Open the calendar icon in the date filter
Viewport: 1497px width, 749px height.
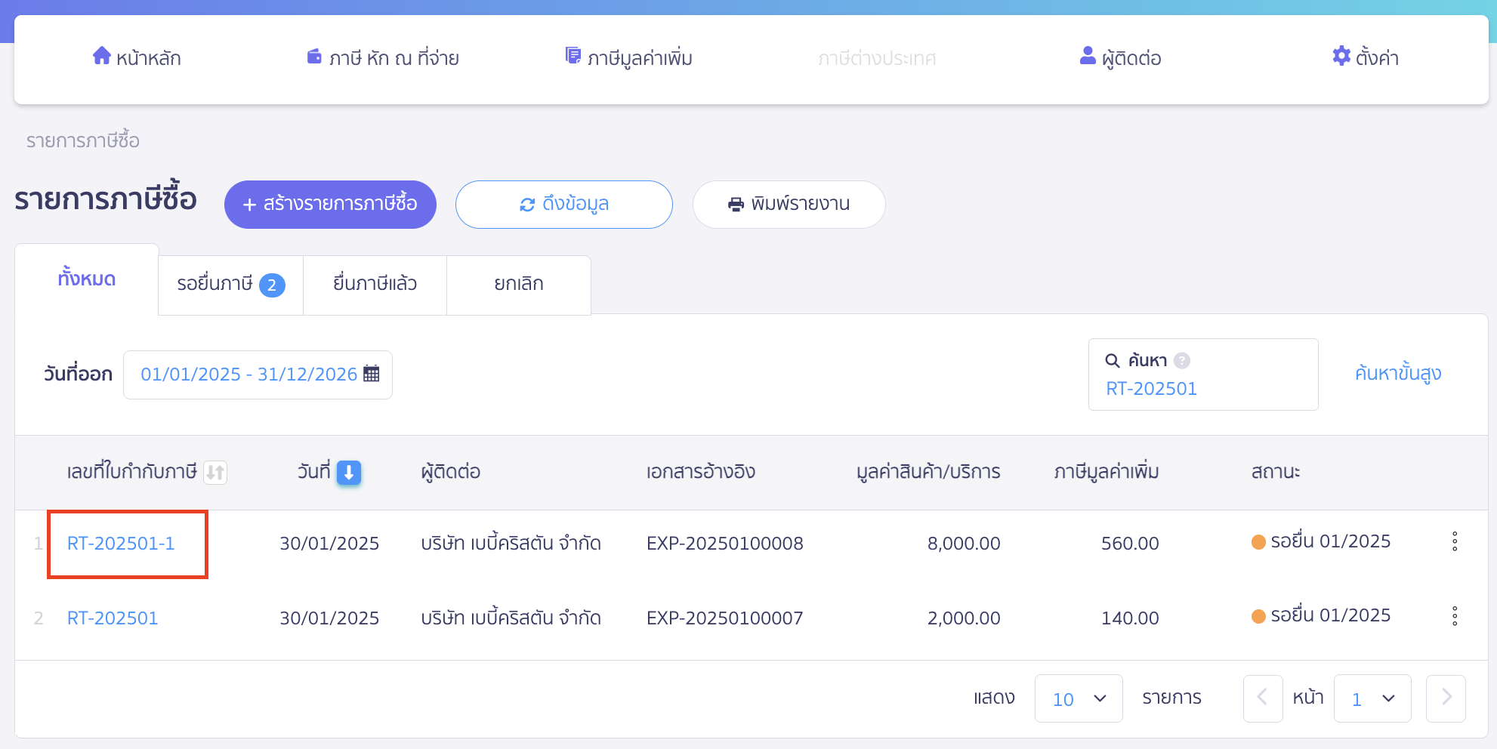coord(371,373)
